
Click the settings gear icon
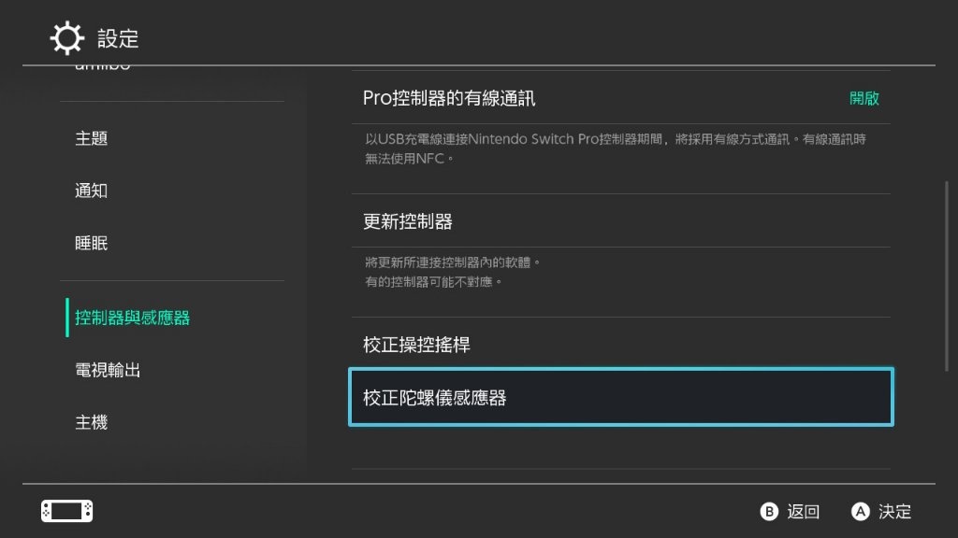tap(66, 37)
